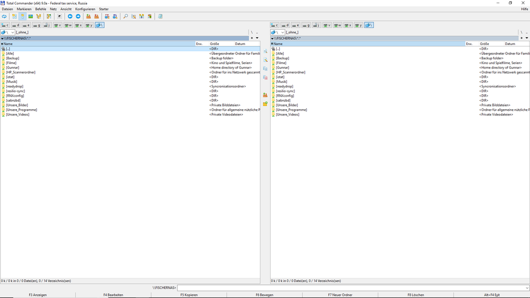The image size is (530, 298).
Task: Open right panel directory history arrow
Action: (x=527, y=38)
